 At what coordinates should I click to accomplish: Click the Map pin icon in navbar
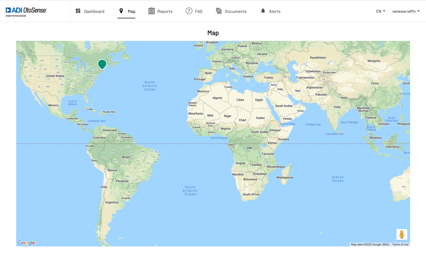coord(121,11)
